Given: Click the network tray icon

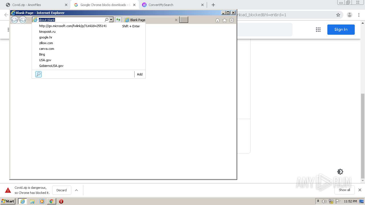Looking at the screenshot, I should pos(331,201).
